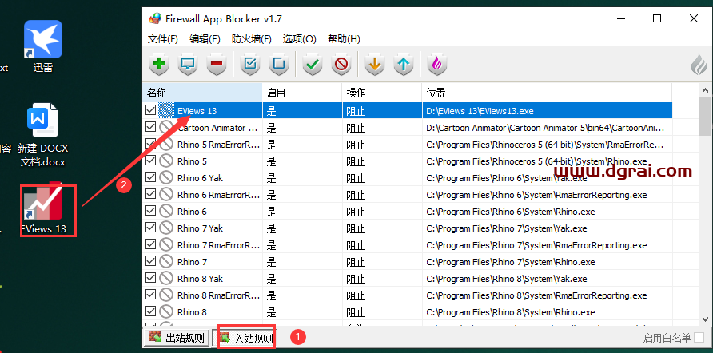Select the Rhino 6 Yak rule name
This screenshot has width=713, height=353.
[200, 178]
